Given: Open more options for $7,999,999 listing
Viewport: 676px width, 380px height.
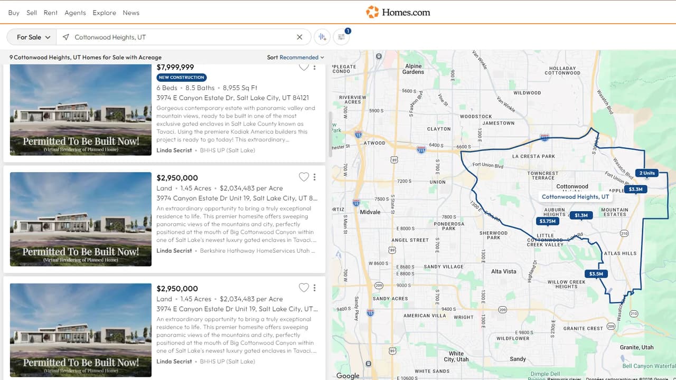Looking at the screenshot, I should [x=315, y=67].
